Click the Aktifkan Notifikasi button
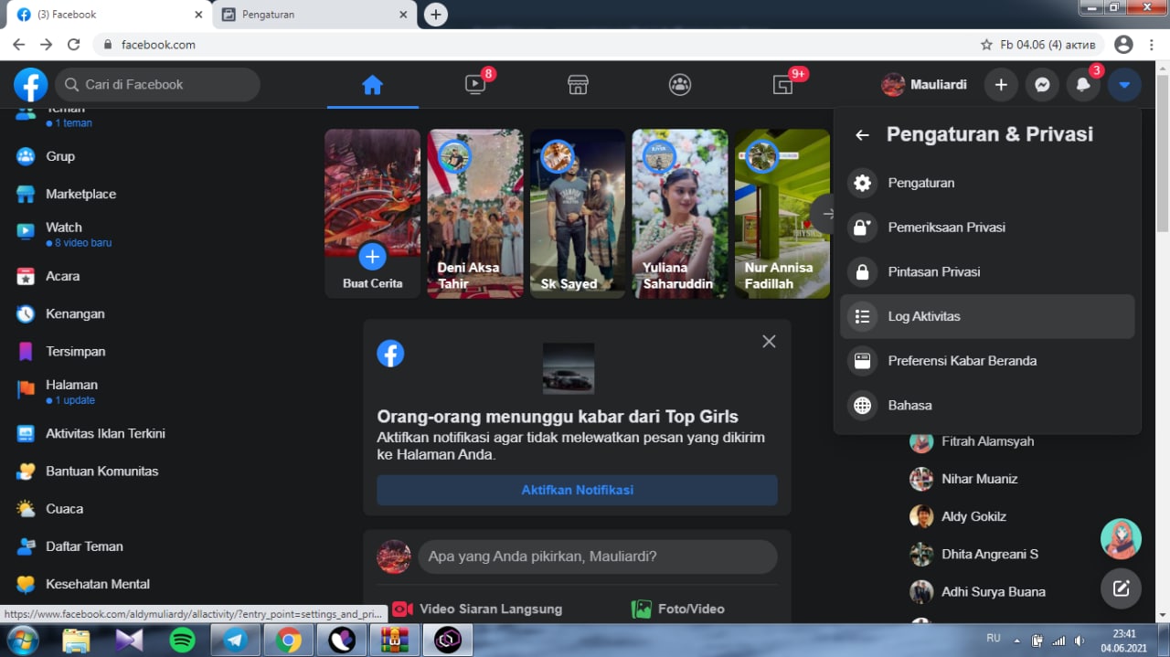1170x657 pixels. pyautogui.click(x=578, y=490)
